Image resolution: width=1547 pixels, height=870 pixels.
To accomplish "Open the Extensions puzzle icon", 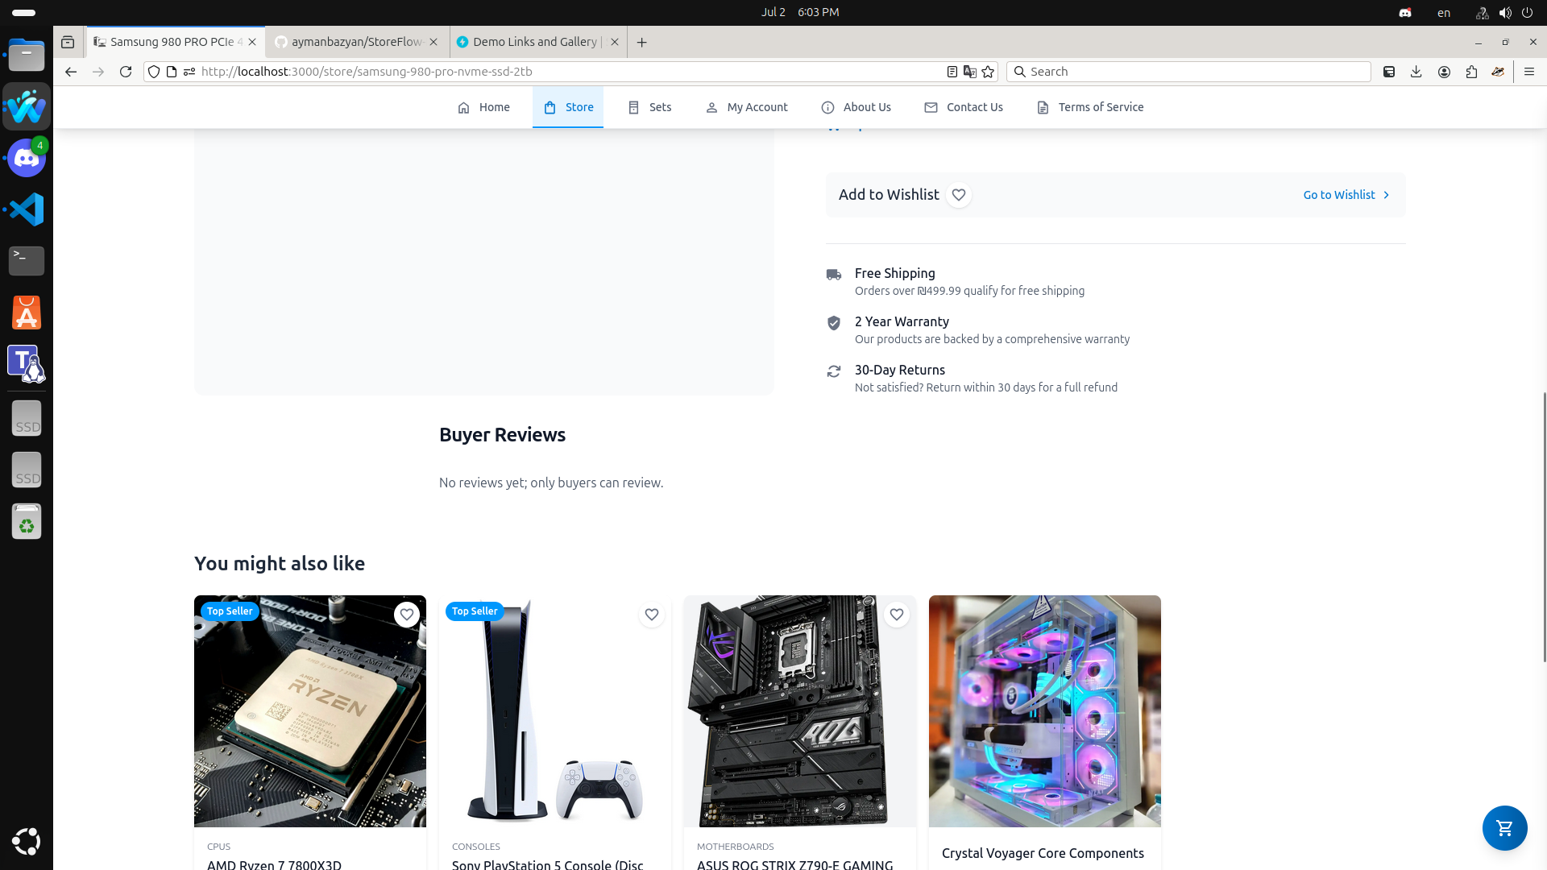I will click(x=1471, y=72).
